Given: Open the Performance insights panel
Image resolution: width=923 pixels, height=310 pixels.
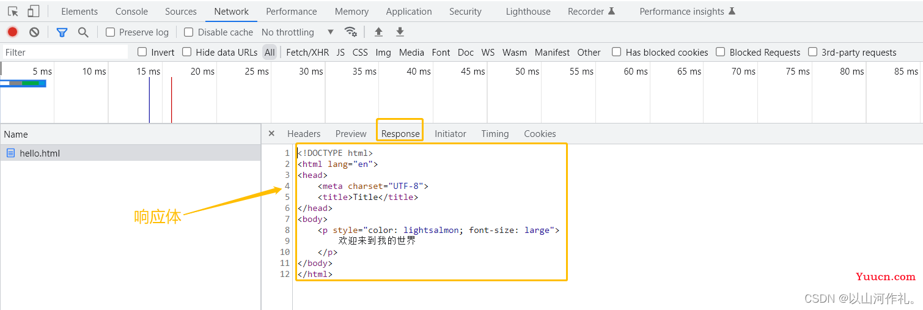Looking at the screenshot, I should coord(687,11).
